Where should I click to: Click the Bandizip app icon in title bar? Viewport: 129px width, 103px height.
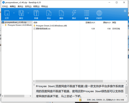pos(4,3)
